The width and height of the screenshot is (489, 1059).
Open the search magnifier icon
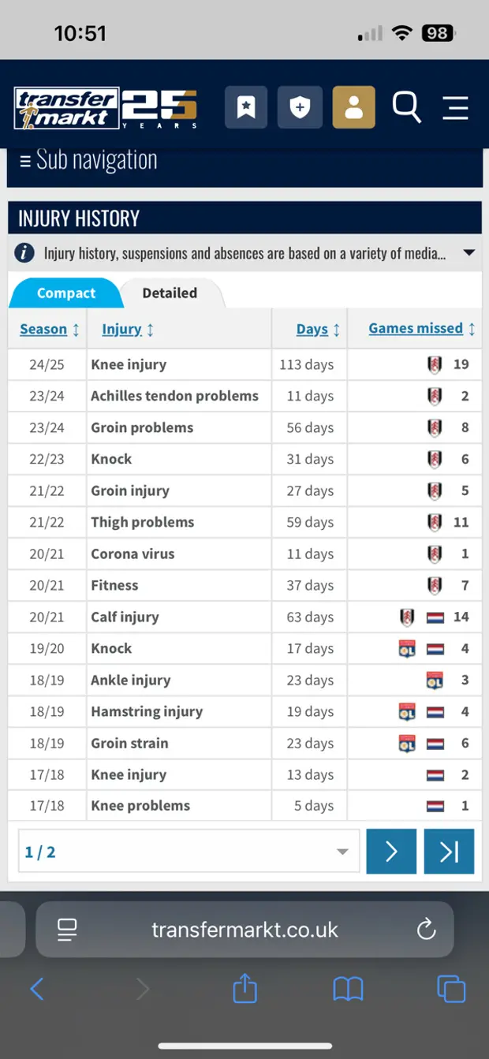406,107
